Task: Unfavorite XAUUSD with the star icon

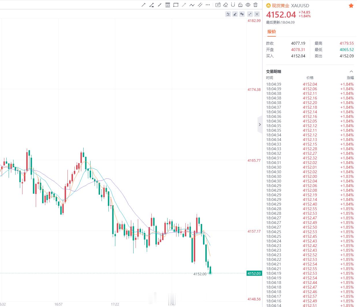Action: [351, 5]
